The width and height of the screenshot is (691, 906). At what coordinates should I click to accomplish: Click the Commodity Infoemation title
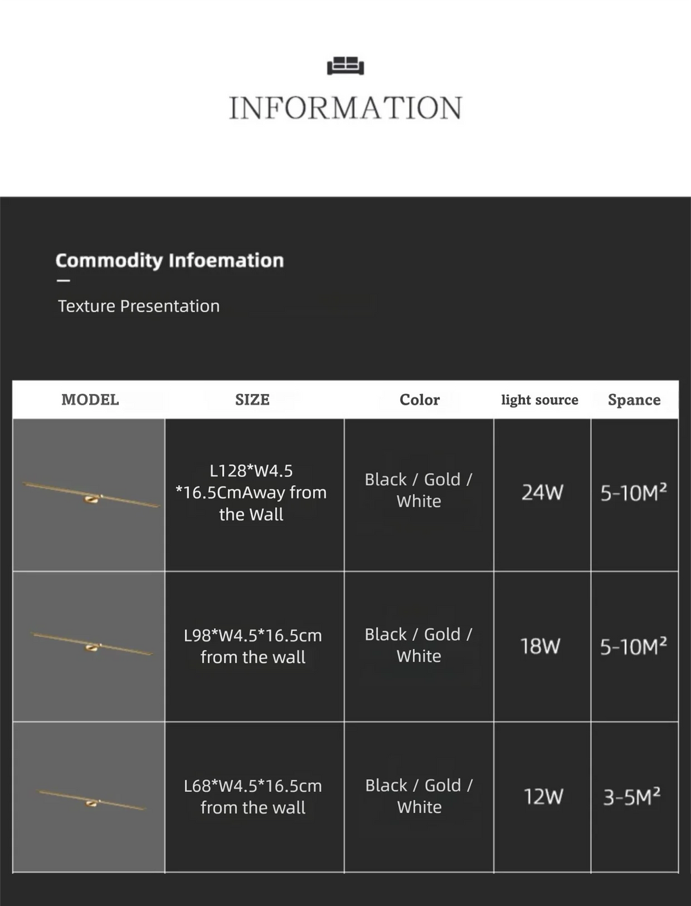pyautogui.click(x=169, y=260)
